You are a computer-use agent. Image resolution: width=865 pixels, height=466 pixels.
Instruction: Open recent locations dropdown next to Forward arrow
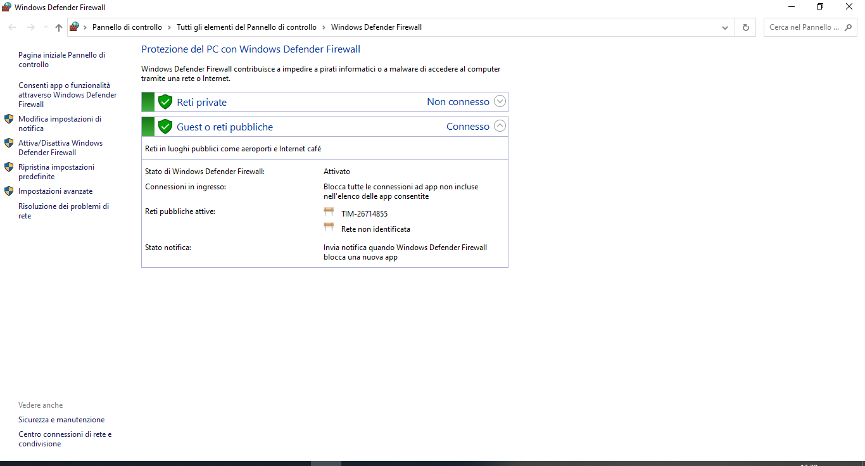pyautogui.click(x=46, y=27)
